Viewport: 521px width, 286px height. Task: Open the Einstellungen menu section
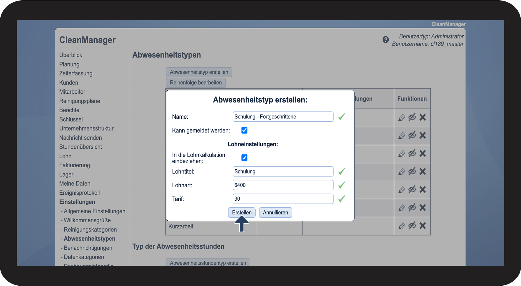[77, 202]
